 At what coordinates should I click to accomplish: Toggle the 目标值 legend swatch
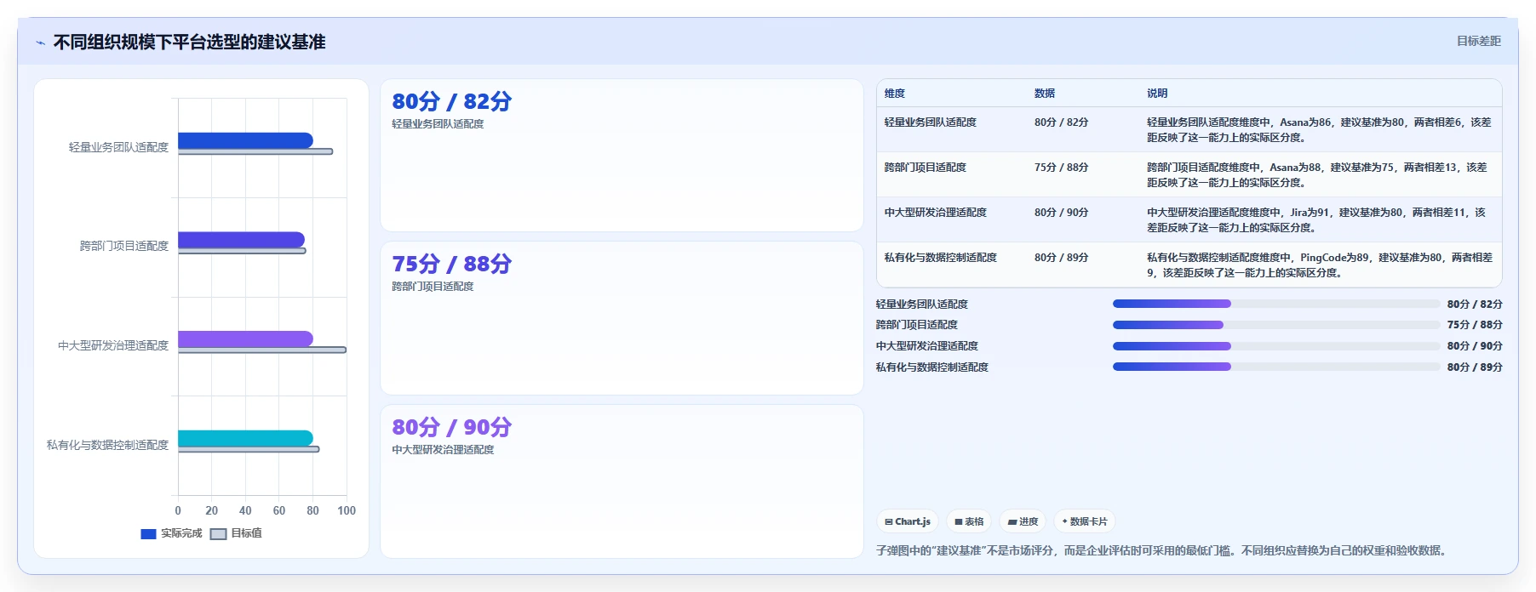click(x=218, y=534)
